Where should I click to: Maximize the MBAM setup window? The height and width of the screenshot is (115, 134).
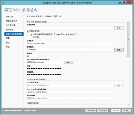[124, 2]
